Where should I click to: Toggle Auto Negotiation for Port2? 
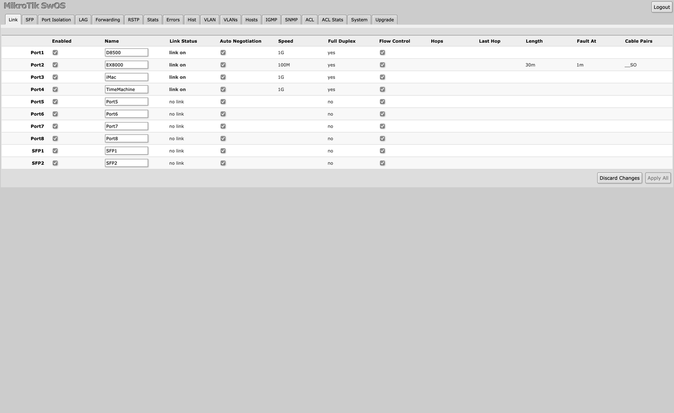(223, 64)
